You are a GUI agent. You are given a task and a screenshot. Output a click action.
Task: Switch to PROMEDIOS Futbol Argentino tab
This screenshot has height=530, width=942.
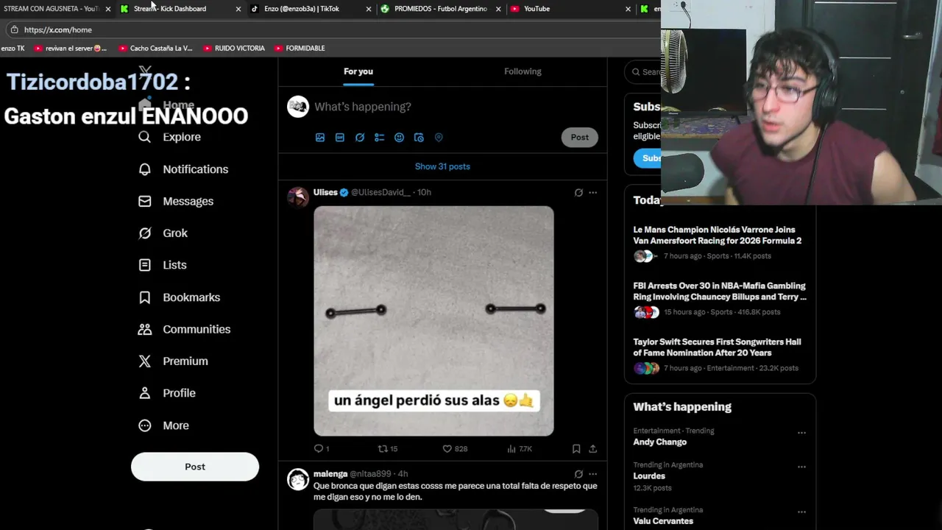click(440, 9)
